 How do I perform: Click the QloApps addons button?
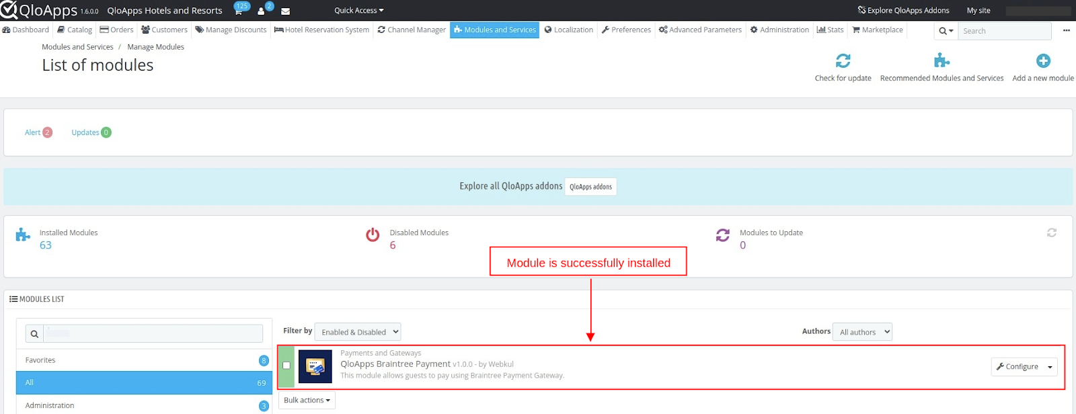tap(590, 187)
